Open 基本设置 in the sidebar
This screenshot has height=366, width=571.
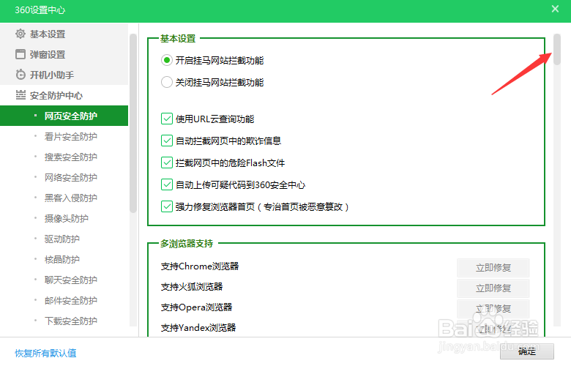[x=64, y=34]
